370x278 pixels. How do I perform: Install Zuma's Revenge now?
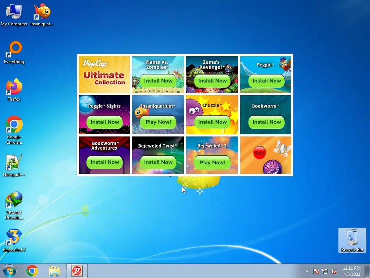coord(212,81)
